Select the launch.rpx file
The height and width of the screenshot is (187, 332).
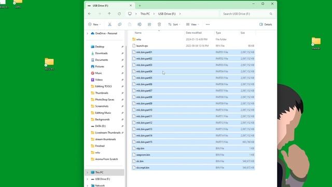[x=193, y=46]
